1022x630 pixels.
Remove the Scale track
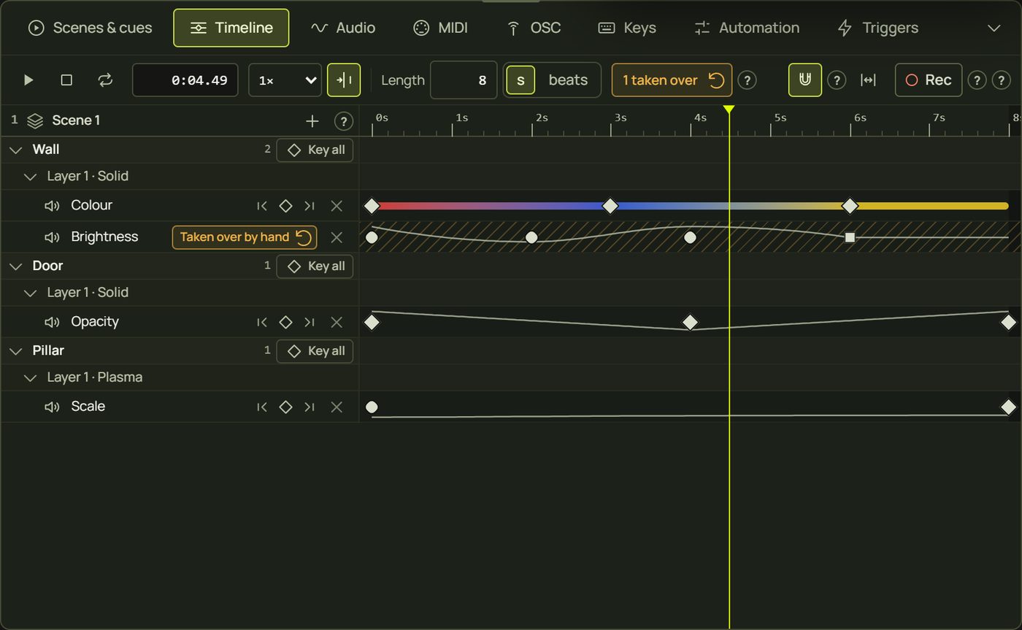tap(337, 407)
